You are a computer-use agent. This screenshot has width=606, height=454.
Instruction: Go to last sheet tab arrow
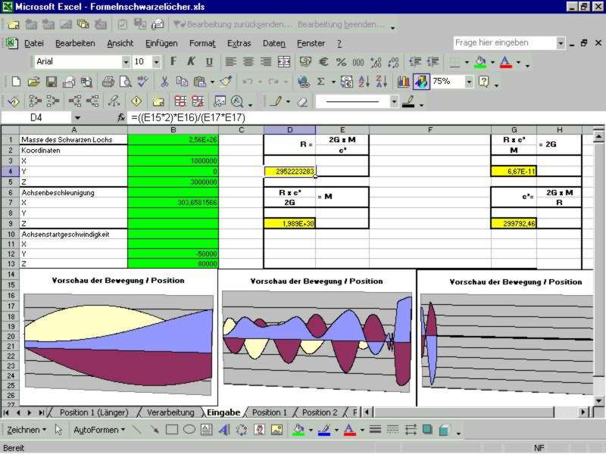42,412
